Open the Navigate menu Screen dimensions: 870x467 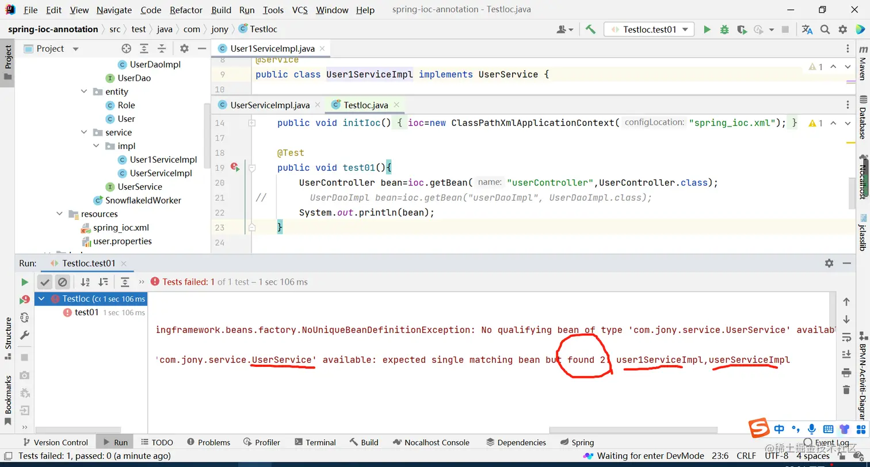coord(114,10)
